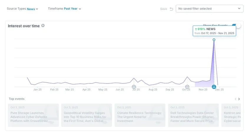Open the Source Types News dropdown
The width and height of the screenshot is (248, 136).
(32, 9)
